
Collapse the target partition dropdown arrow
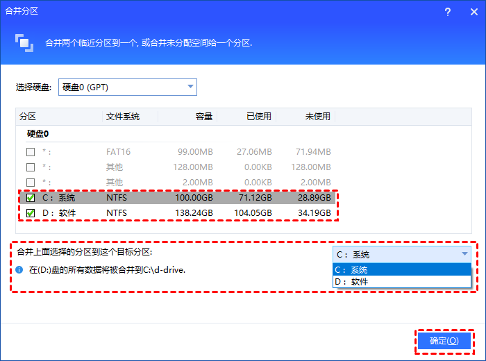(x=464, y=254)
